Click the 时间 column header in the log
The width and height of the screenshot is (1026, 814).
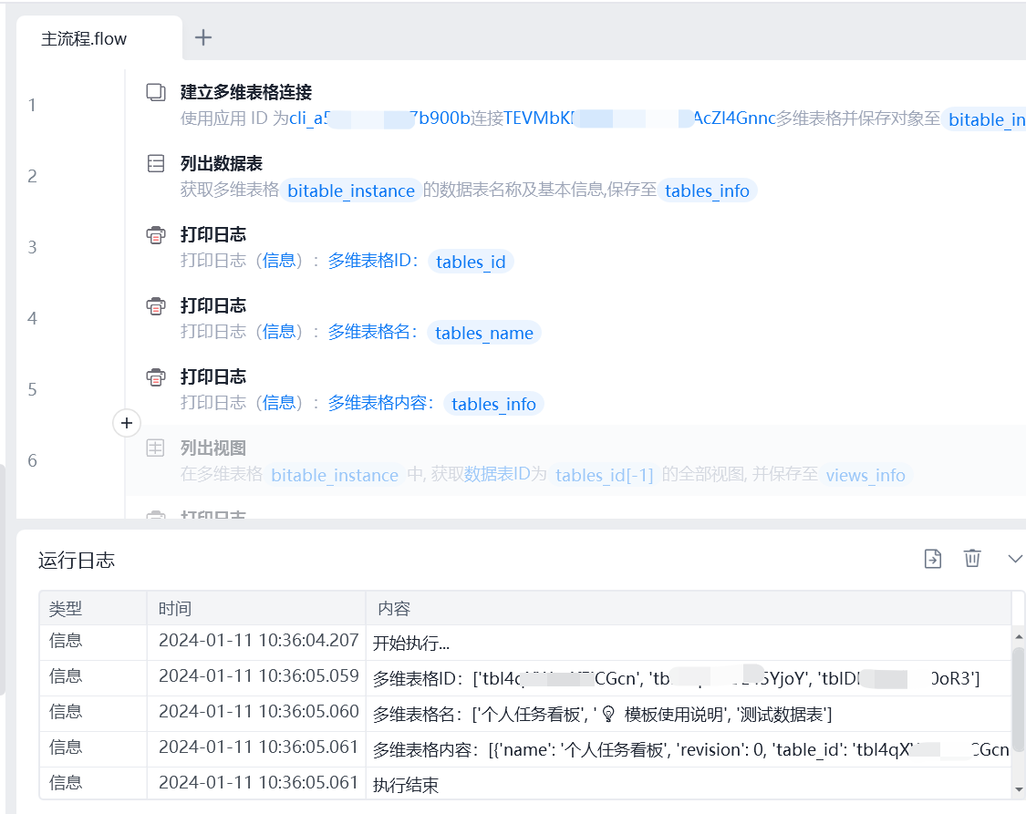click(x=175, y=609)
